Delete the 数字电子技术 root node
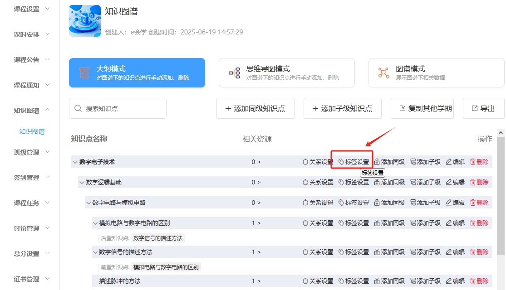506x290 pixels. coord(479,162)
